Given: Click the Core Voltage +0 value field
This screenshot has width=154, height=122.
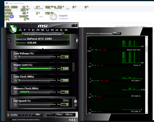Looking at the screenshot, I should point(65,57).
